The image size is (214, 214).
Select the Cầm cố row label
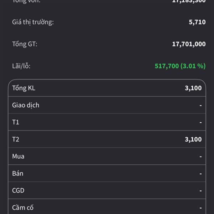[23, 208]
